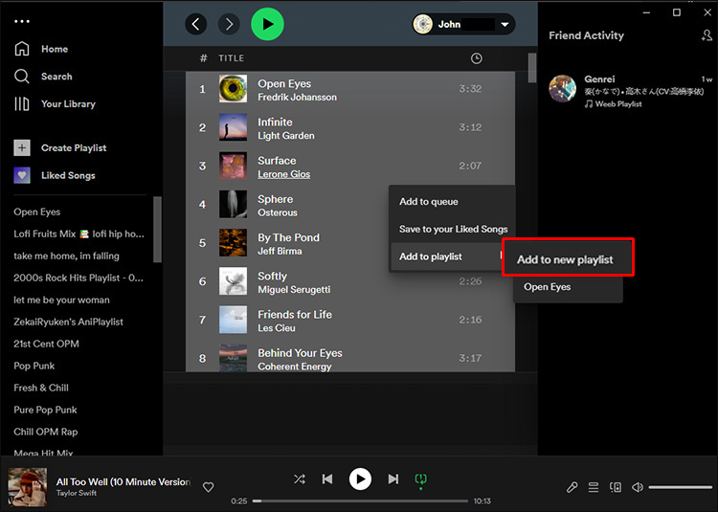Open Fredrik Johansson artist name
Screen dimensions: 718x512
pos(297,97)
